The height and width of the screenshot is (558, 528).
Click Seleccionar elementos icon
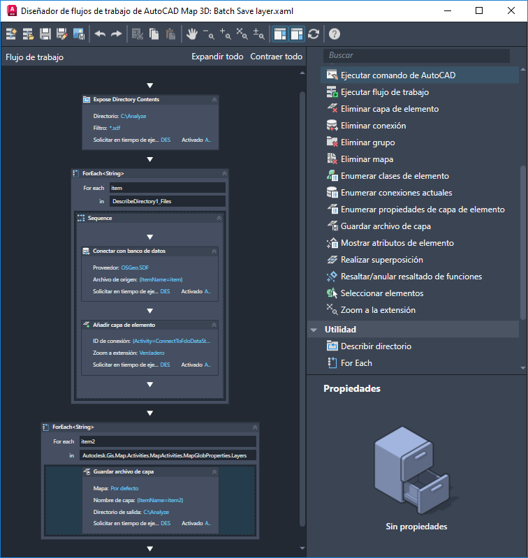pyautogui.click(x=332, y=293)
